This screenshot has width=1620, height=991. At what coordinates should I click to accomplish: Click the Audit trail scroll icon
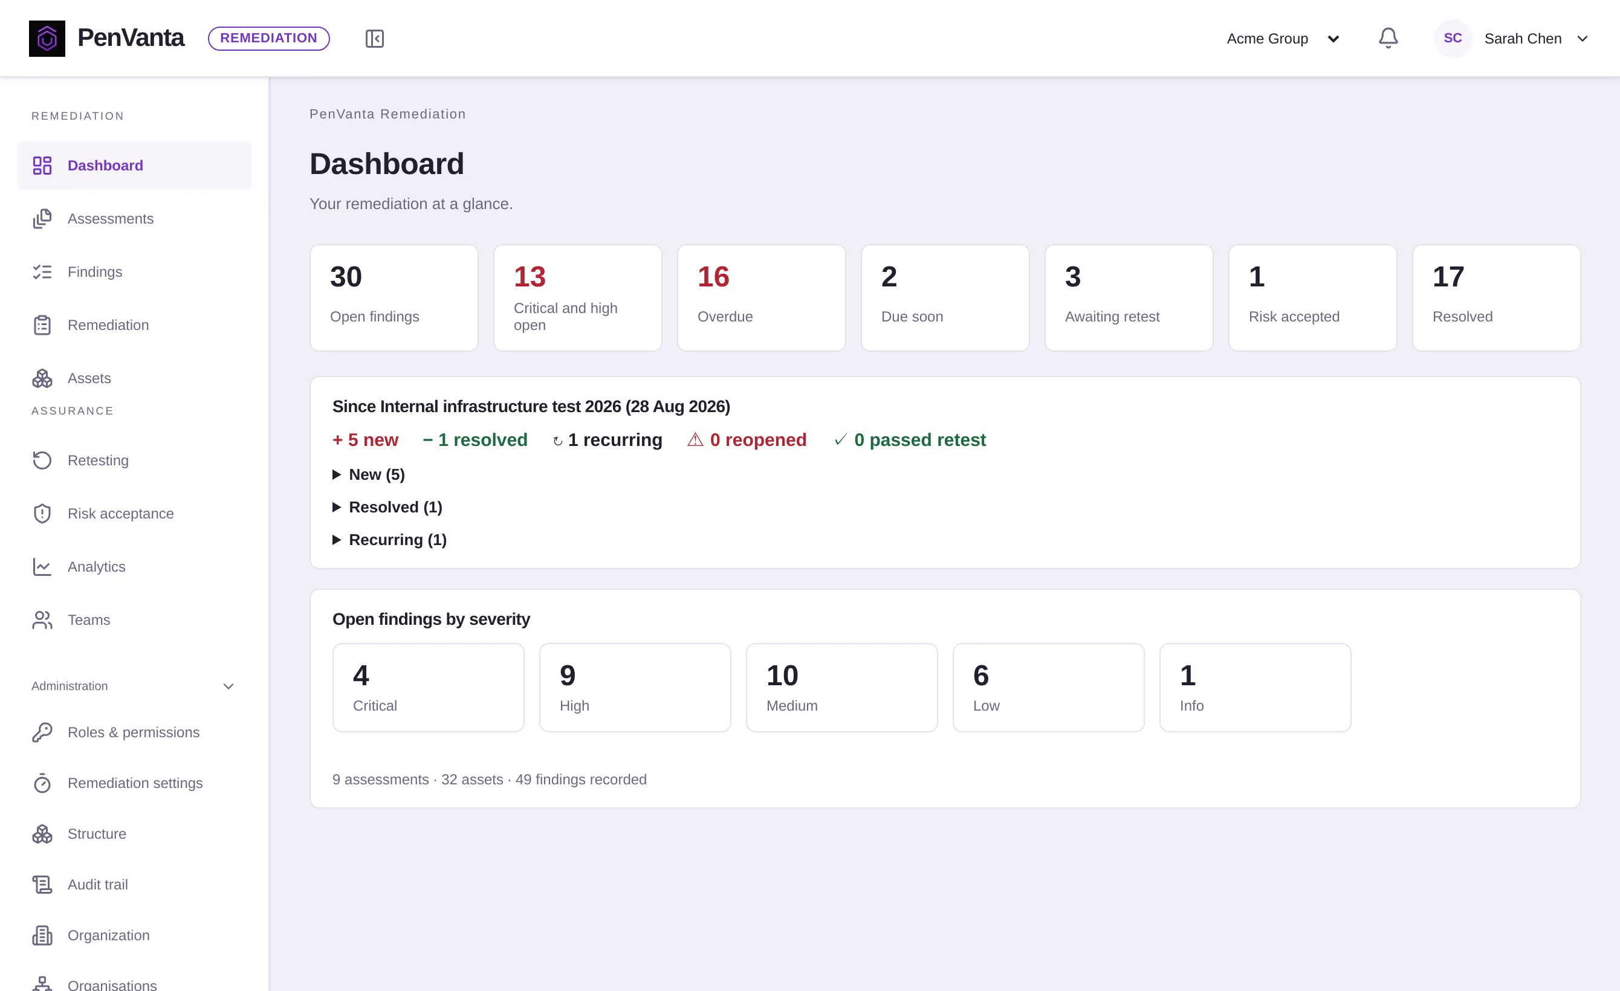[42, 885]
